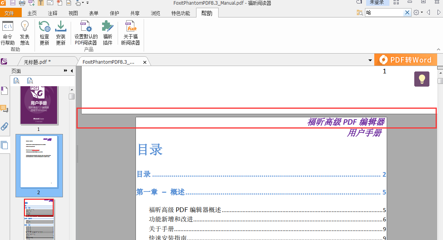This screenshot has width=443, height=240.
Task: Open the attachments paperclip panel icon
Action: [5, 126]
